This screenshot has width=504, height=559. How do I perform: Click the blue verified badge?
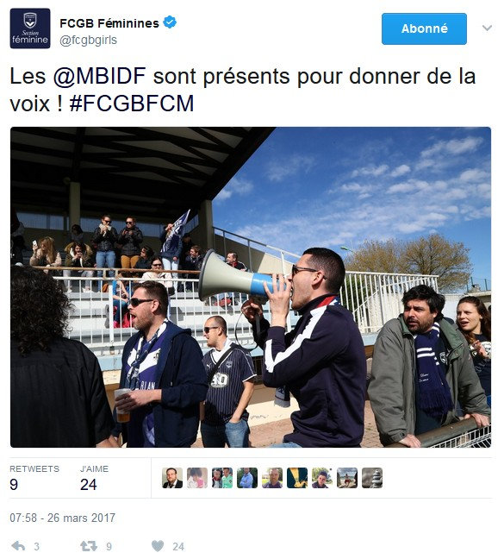click(170, 22)
